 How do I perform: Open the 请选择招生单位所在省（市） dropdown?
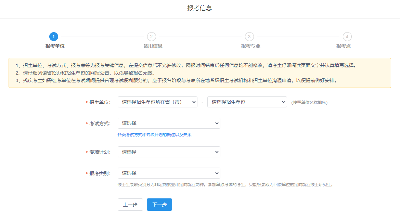[x=157, y=102]
